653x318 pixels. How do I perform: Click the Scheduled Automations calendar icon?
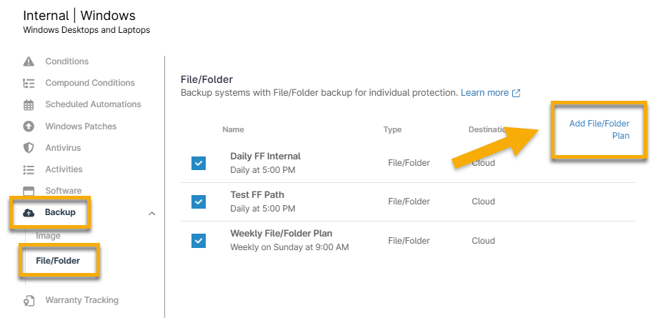[x=29, y=105]
